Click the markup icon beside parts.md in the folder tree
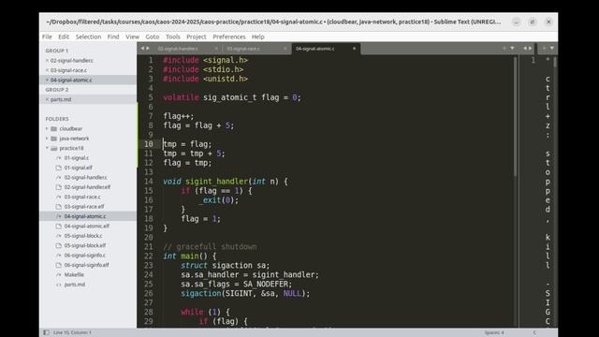 coord(58,285)
